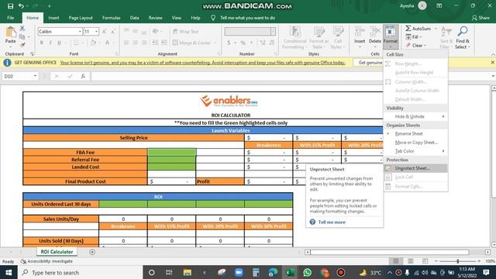Click the zoom slider handle

[458, 261]
